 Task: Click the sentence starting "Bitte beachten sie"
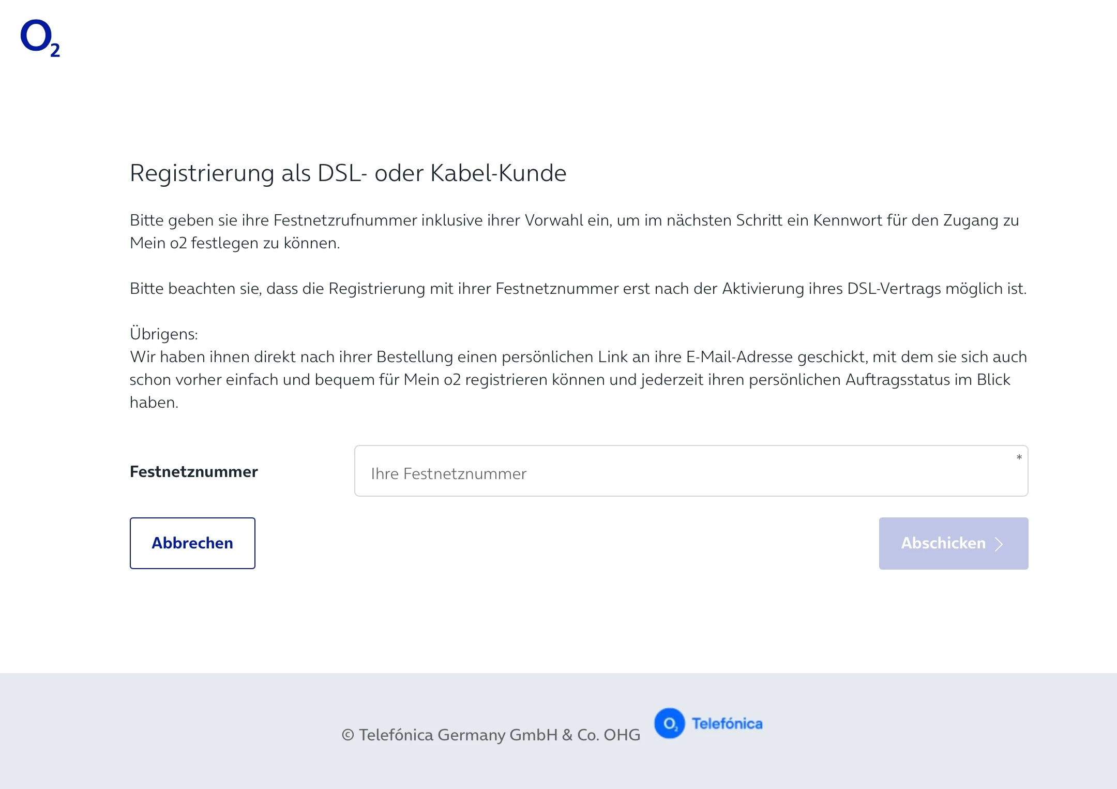578,289
